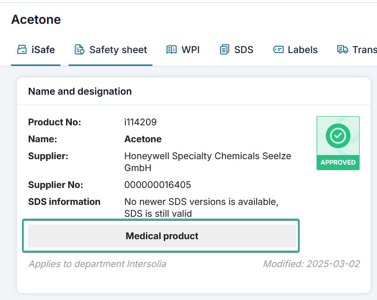Click the Transport truck icon
This screenshot has width=377, height=300.
pyautogui.click(x=343, y=50)
